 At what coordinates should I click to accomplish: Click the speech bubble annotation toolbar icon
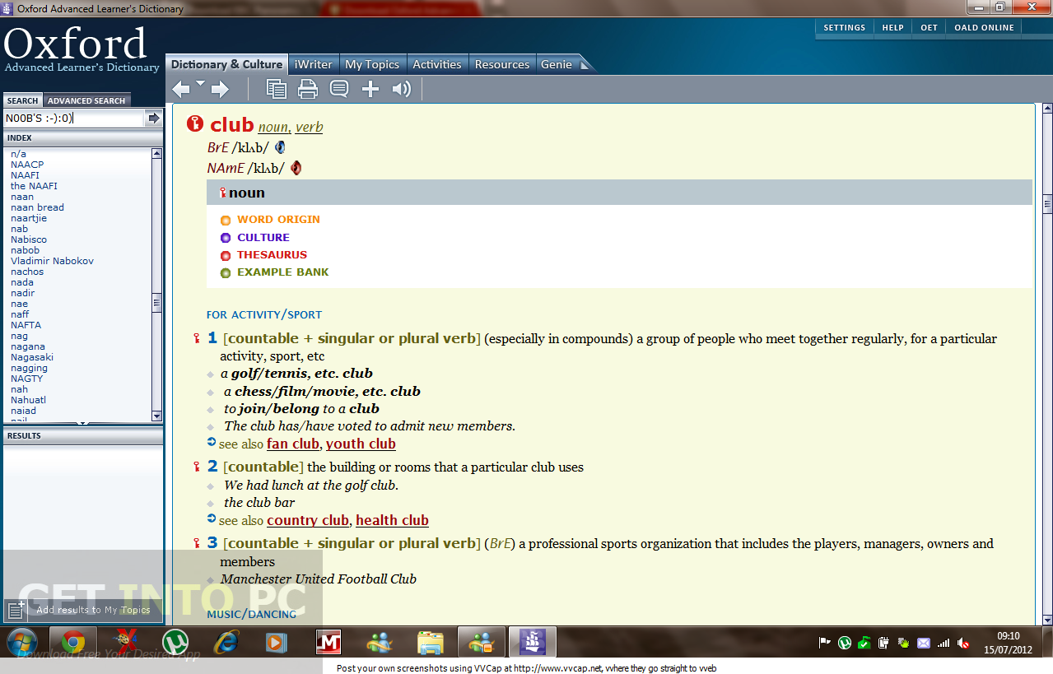click(x=338, y=88)
